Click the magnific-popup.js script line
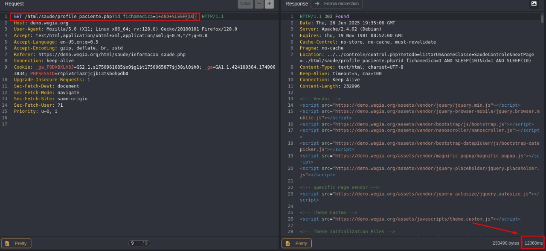The image size is (546, 251). [x=420, y=159]
